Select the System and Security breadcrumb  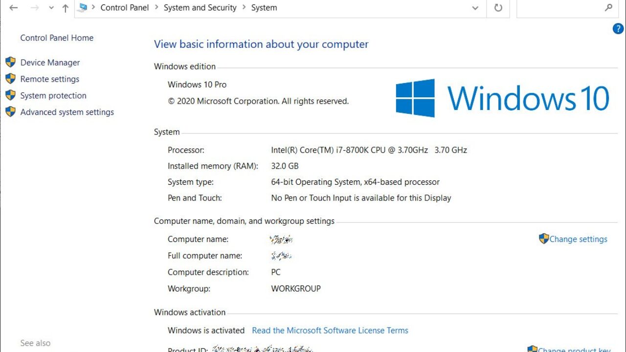tap(200, 8)
